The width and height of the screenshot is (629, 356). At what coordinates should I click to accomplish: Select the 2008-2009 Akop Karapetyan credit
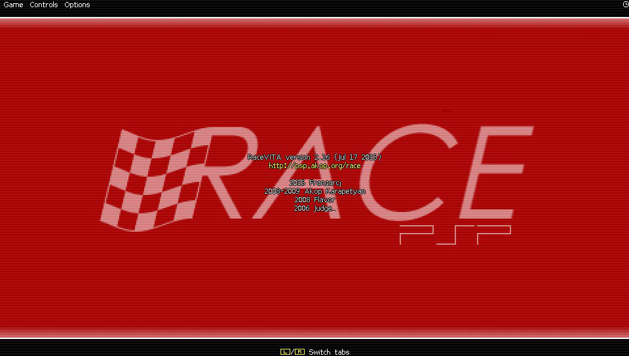(314, 191)
